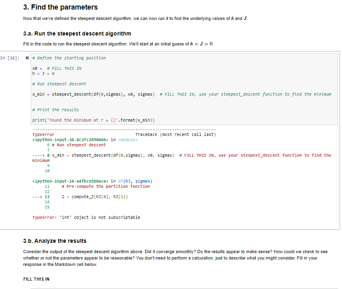Click 'Traceback (most recent call last)' text
Screen dimensions: 342x289
(x=176, y=134)
